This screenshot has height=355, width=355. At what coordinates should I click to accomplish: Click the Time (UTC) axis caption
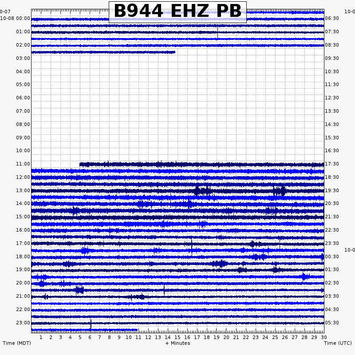pos(338,343)
